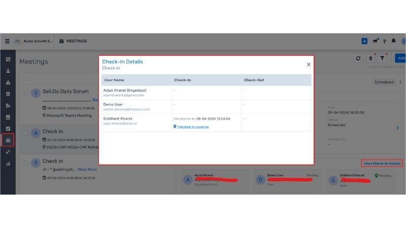
Task: Click the Check-Out column header
Action: pyautogui.click(x=254, y=80)
